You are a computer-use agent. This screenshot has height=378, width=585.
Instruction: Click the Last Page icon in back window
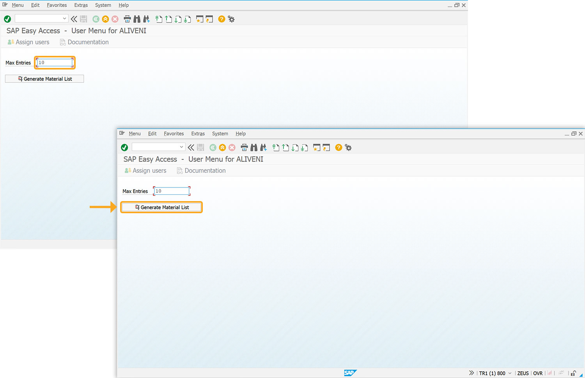tap(188, 19)
